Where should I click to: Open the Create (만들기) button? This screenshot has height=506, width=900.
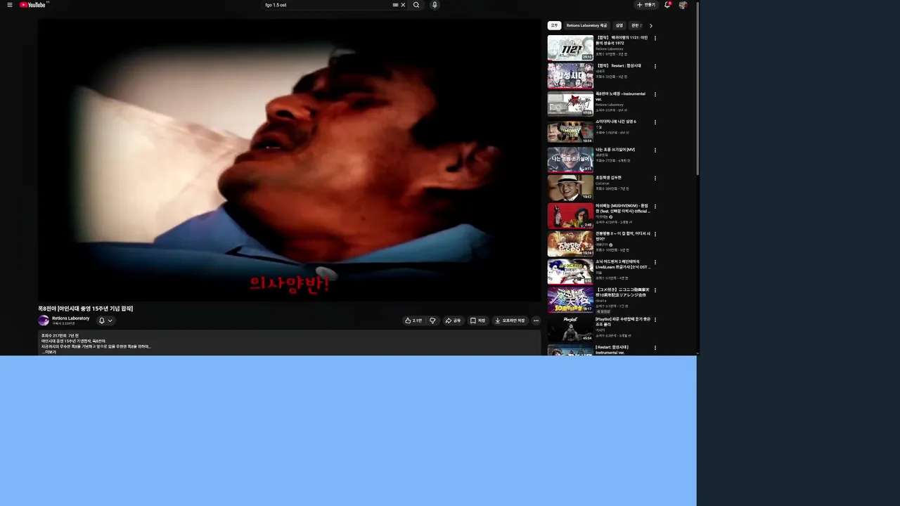(645, 5)
